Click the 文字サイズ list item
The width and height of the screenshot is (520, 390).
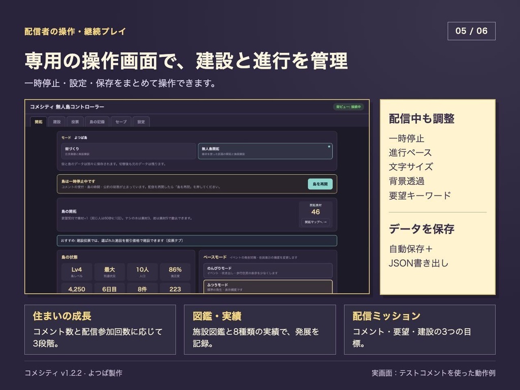coord(411,167)
